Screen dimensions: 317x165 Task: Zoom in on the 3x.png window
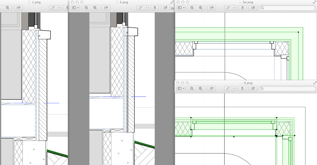200,8
